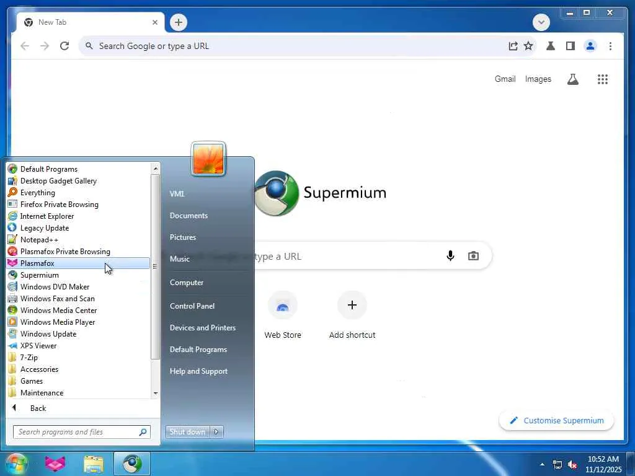Bookmark this tab with the star
Image resolution: width=635 pixels, height=476 pixels.
point(528,46)
